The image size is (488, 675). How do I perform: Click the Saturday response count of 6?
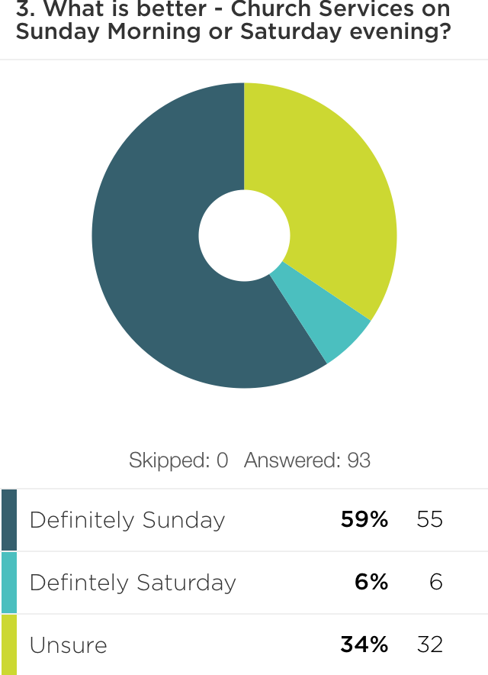pos(436,583)
